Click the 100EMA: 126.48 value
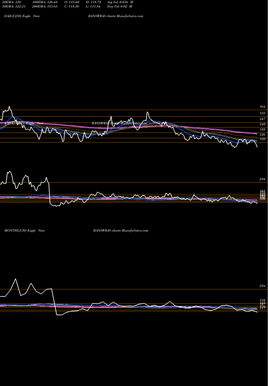The width and height of the screenshot is (268, 386). [46, 2]
